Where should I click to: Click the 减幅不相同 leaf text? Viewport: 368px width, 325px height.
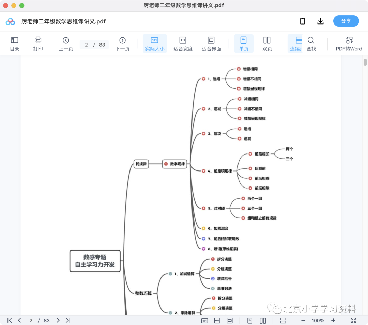point(253,109)
